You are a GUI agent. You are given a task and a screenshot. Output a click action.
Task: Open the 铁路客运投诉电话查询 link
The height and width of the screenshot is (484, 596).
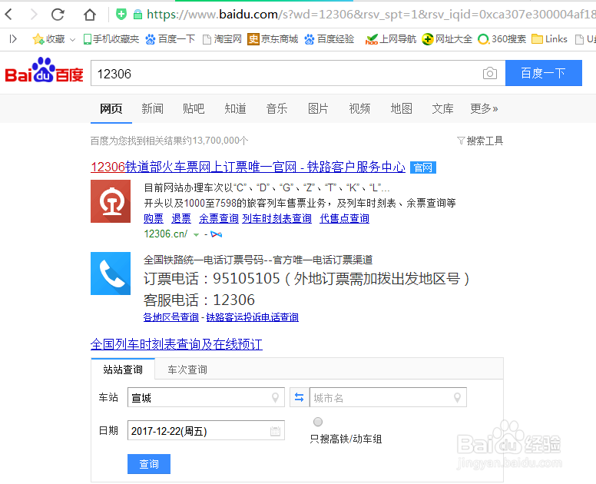click(x=253, y=317)
